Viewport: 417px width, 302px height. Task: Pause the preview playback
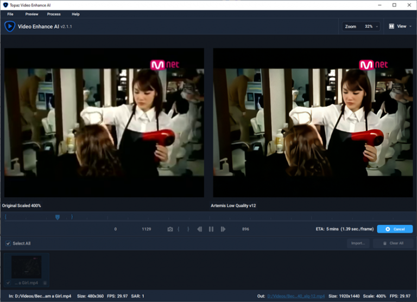tap(211, 229)
